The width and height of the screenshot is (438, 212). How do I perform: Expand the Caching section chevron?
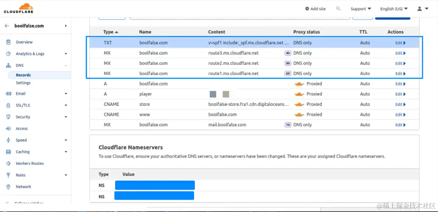tap(66, 152)
